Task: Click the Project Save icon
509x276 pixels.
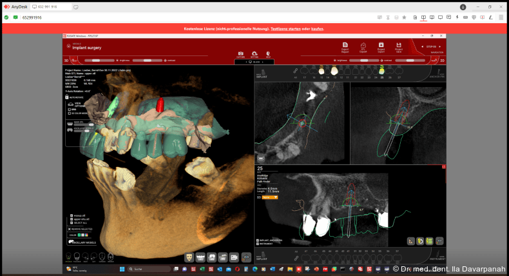Action: [399, 46]
